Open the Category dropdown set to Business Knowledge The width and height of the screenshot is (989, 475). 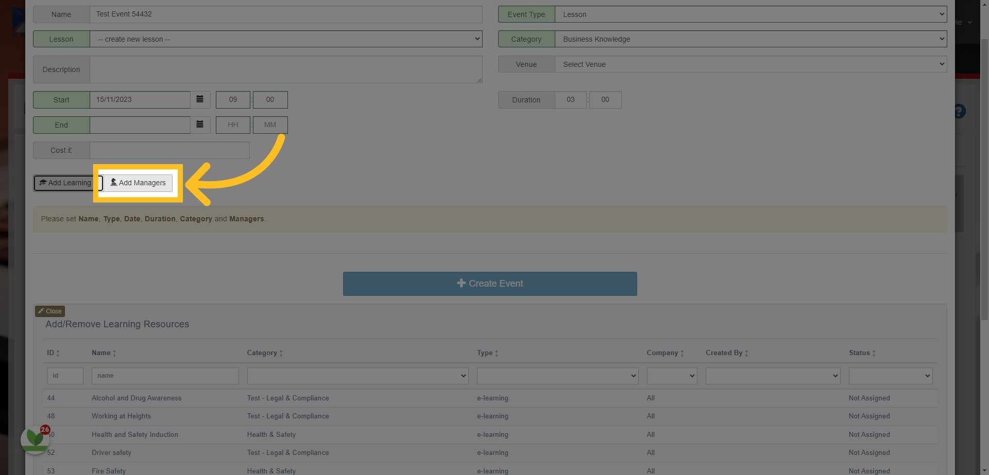(751, 39)
